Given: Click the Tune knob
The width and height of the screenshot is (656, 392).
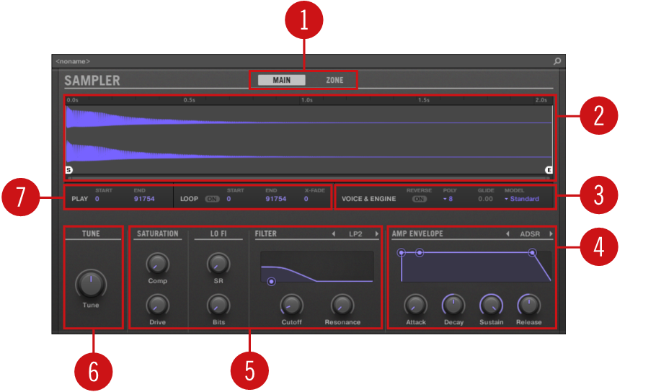Looking at the screenshot, I should pos(90,284).
